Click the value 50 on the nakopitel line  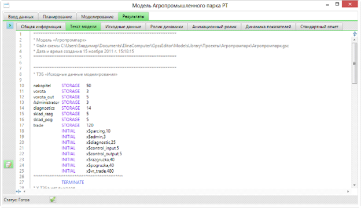(x=89, y=86)
